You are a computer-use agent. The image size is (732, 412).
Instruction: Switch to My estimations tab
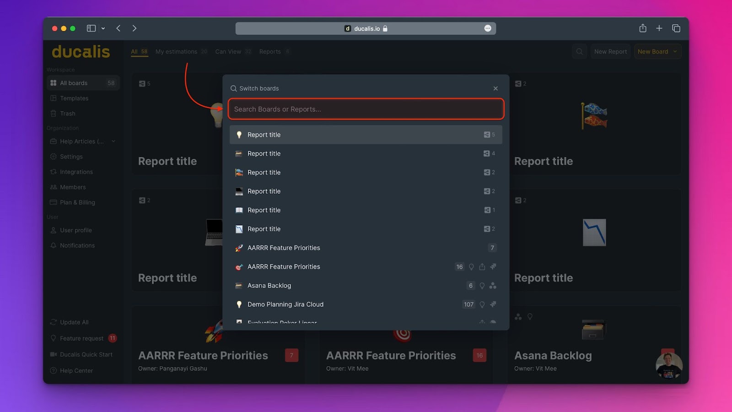(176, 52)
